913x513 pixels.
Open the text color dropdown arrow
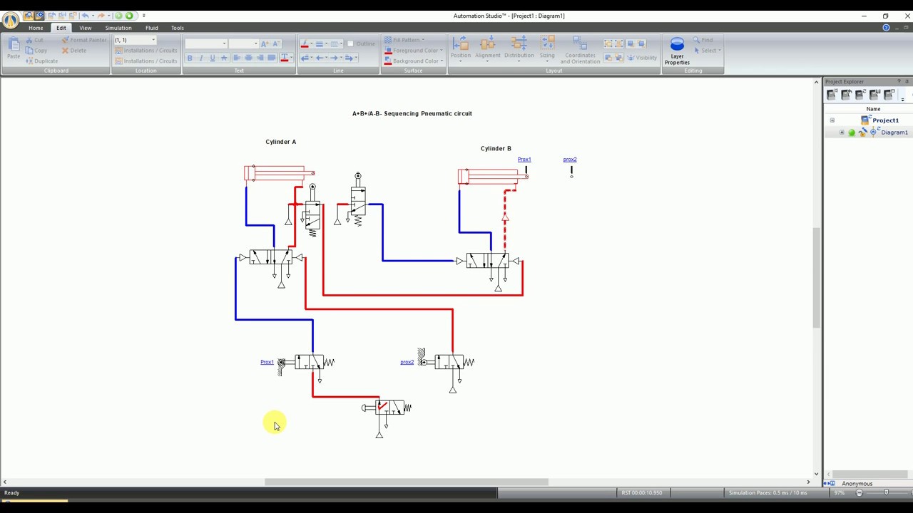click(292, 58)
